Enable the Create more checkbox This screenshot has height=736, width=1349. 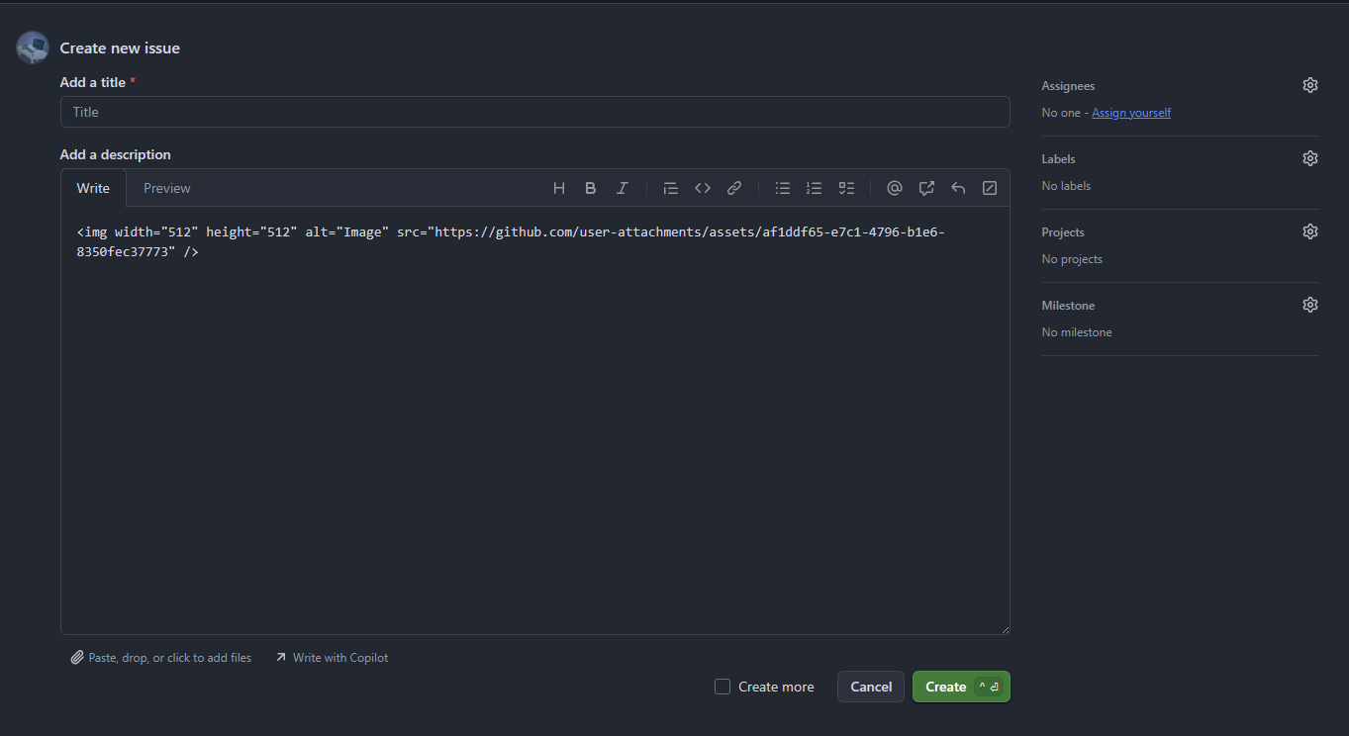point(723,687)
